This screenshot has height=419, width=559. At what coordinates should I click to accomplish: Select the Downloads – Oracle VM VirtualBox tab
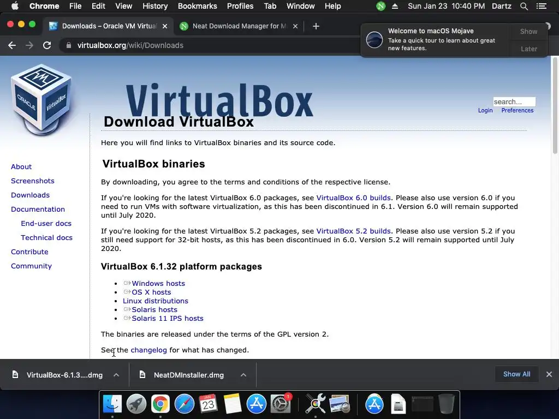(x=109, y=26)
